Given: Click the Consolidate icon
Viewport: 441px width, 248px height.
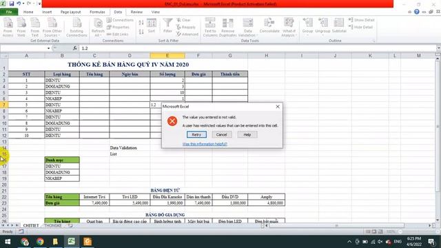Looking at the screenshot, I should click(269, 26).
